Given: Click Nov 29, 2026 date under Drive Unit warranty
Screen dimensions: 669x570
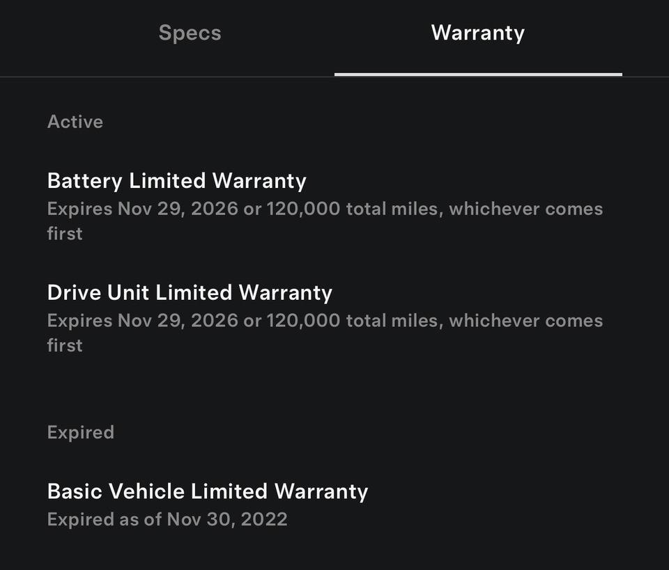Looking at the screenshot, I should coord(177,321).
